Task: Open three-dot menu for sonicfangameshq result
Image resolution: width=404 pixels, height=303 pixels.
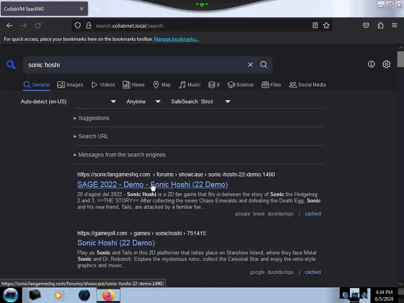Action: point(299,214)
